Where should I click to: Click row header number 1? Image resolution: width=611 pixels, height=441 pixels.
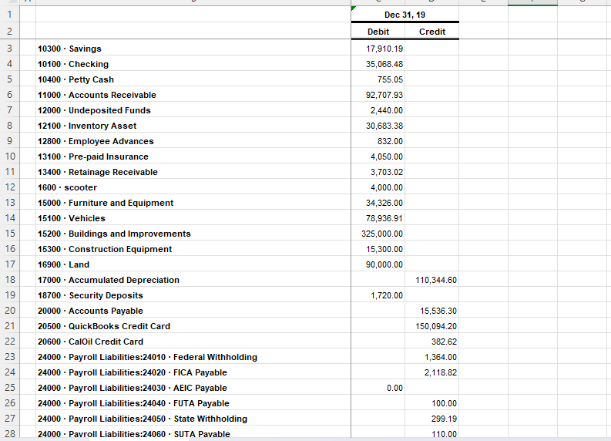(9, 15)
